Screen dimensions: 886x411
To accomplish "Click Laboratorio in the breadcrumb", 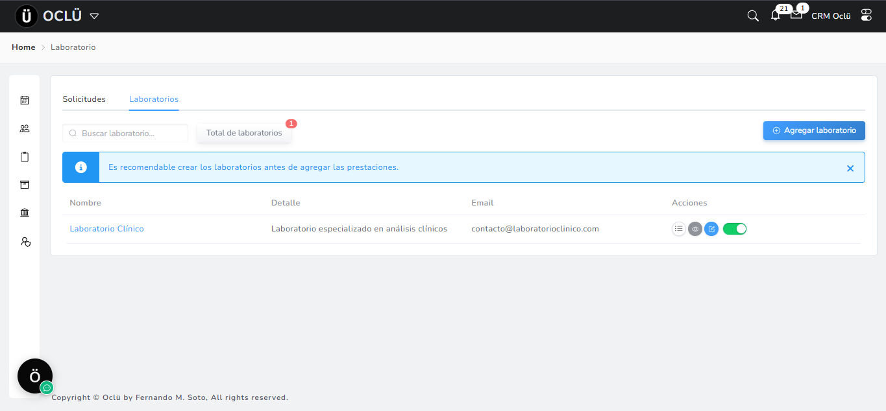I will pyautogui.click(x=73, y=47).
